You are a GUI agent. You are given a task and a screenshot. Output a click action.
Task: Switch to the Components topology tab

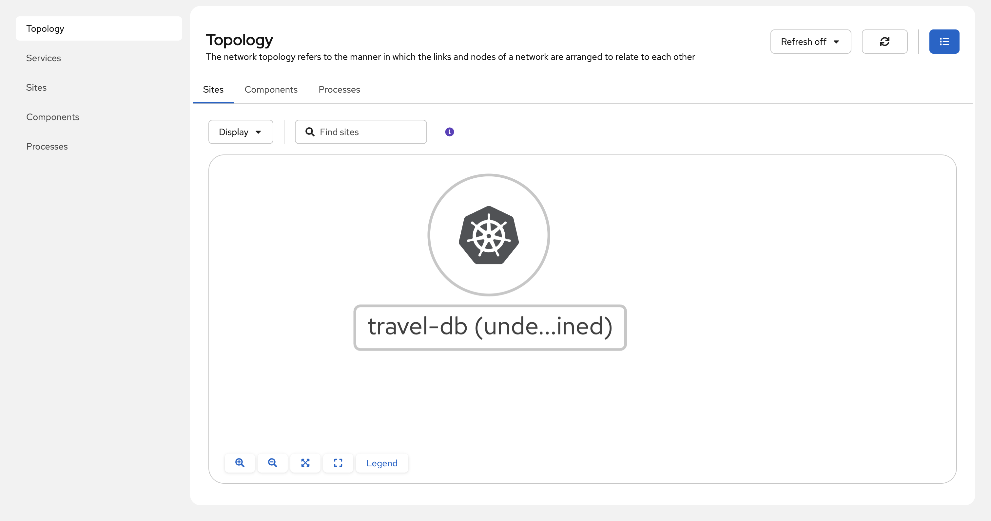coord(271,90)
